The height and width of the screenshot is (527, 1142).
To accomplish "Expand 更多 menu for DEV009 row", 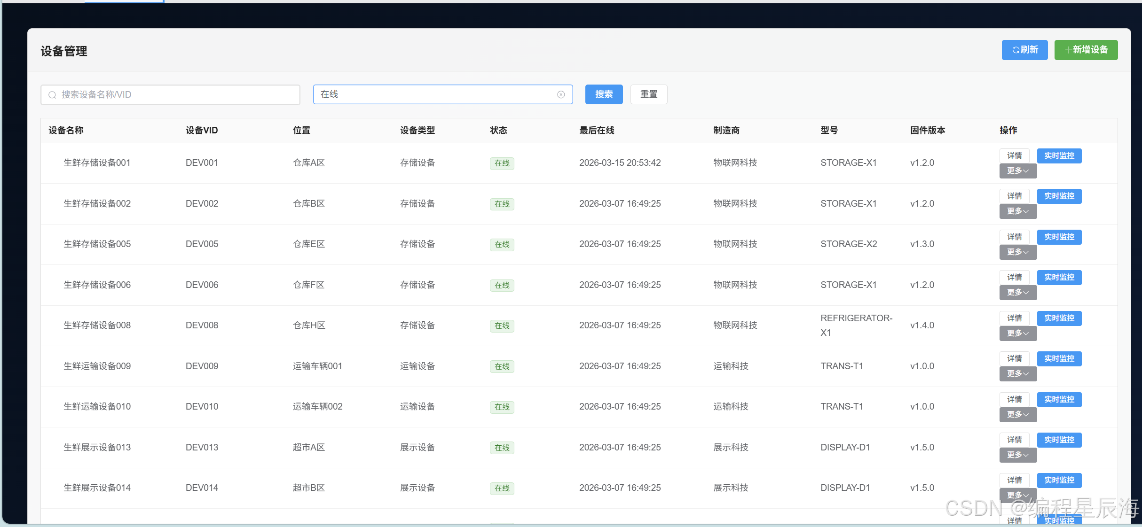I will [1018, 374].
